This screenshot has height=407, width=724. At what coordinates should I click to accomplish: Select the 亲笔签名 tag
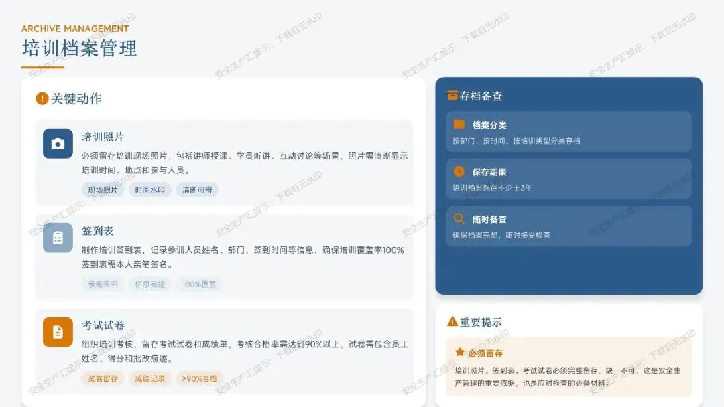click(x=103, y=284)
